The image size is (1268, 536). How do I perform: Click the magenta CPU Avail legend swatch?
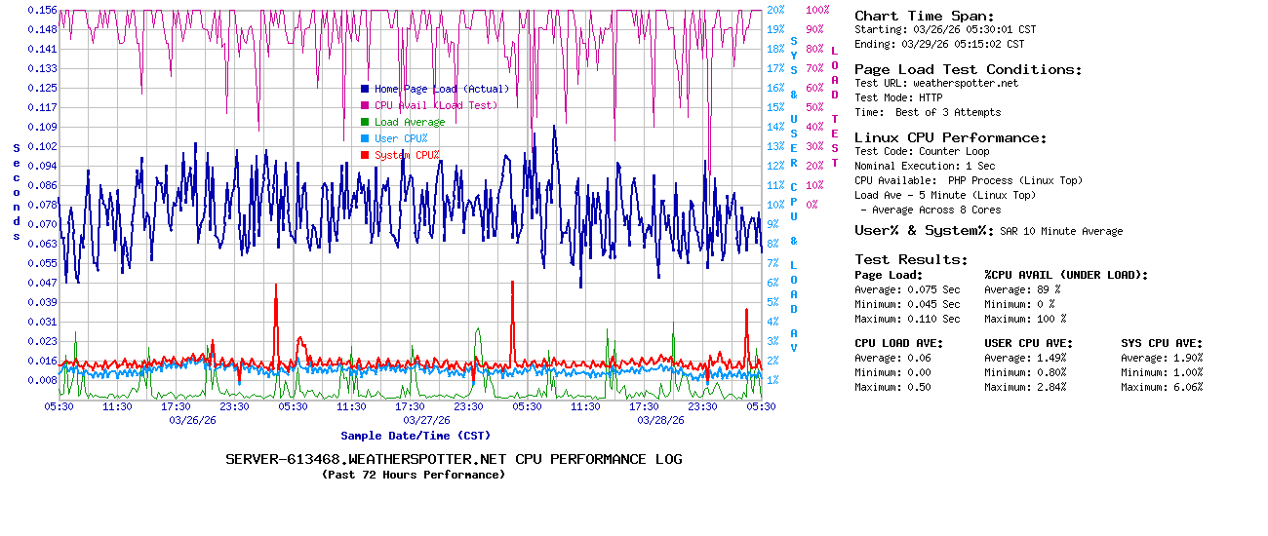click(x=365, y=105)
